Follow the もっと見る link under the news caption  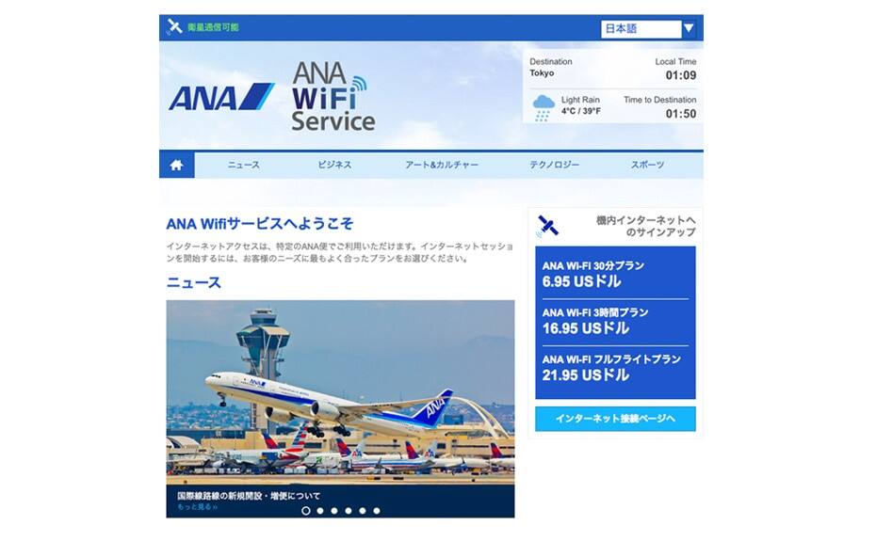tap(197, 507)
